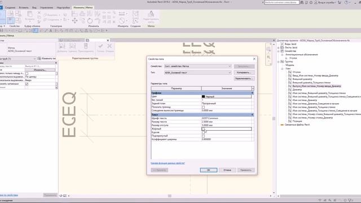Click the Листы (все) sheets icon in the project browser

(x=282, y=47)
